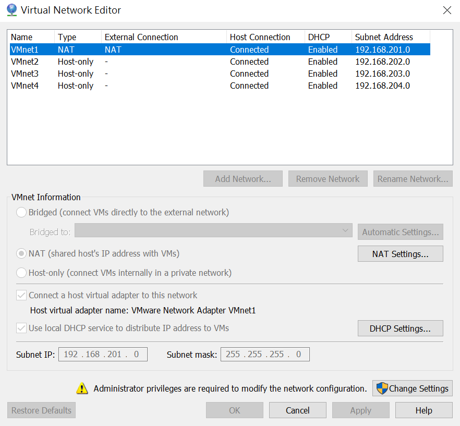Click the Host Connection column header
This screenshot has width=460, height=426.
[265, 37]
